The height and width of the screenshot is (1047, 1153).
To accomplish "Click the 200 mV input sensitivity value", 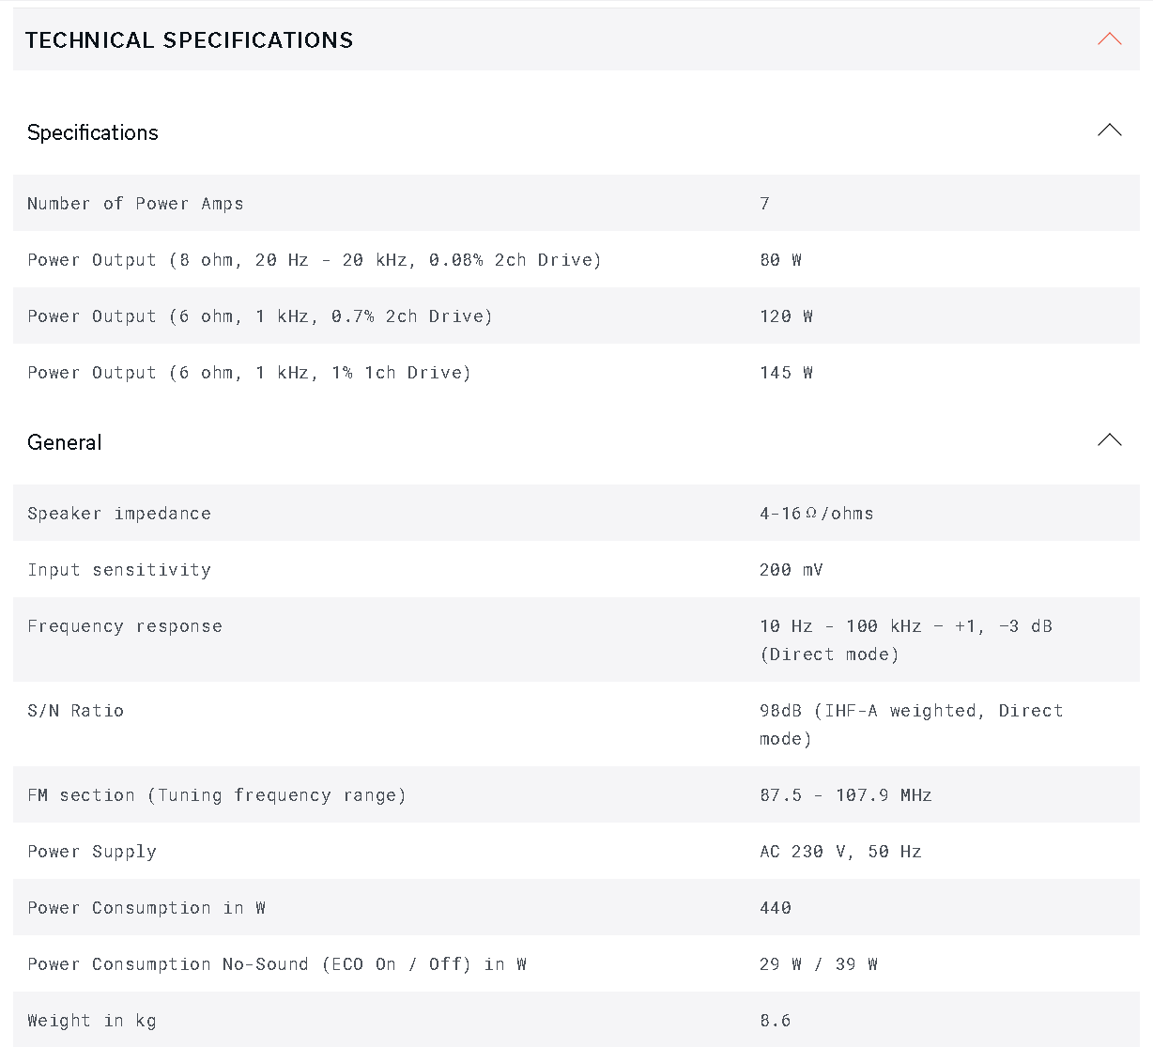I will click(x=791, y=570).
